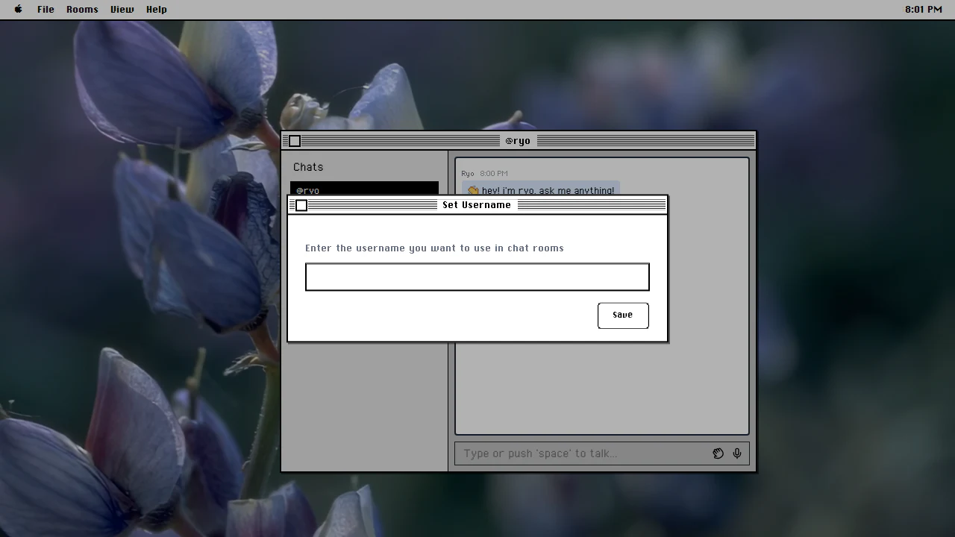955x537 pixels.
Task: Click the waving hand nudge icon
Action: [718, 453]
